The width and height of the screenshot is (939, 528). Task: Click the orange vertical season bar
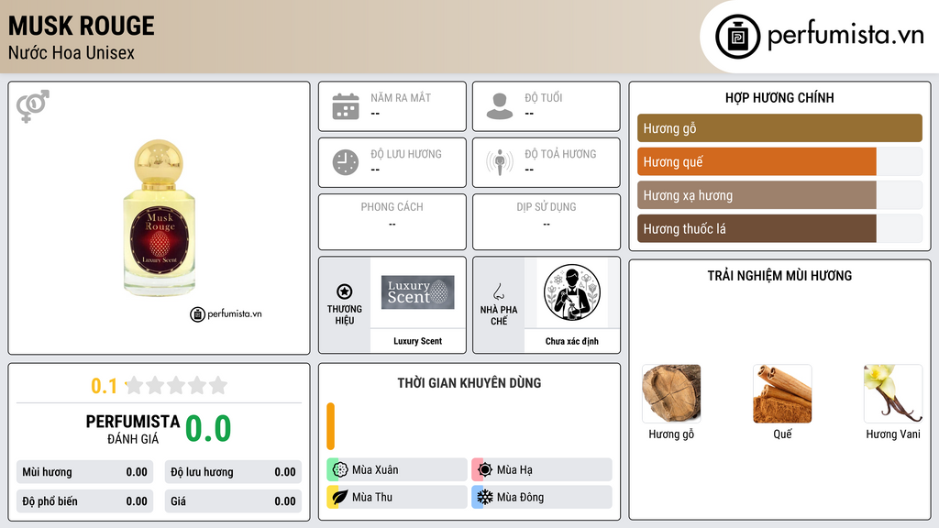[330, 426]
